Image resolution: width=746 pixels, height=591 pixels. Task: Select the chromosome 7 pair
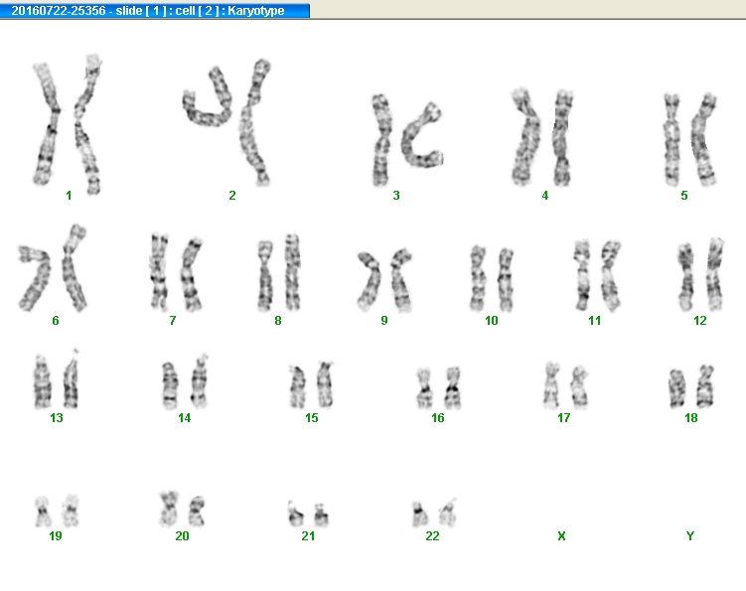176,273
